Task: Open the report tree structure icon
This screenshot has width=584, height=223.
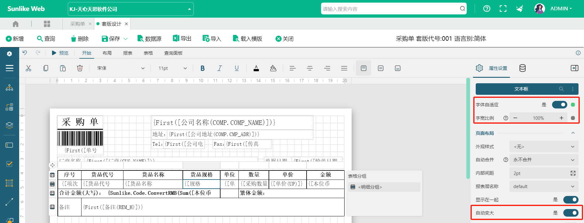Action: [x=9, y=88]
